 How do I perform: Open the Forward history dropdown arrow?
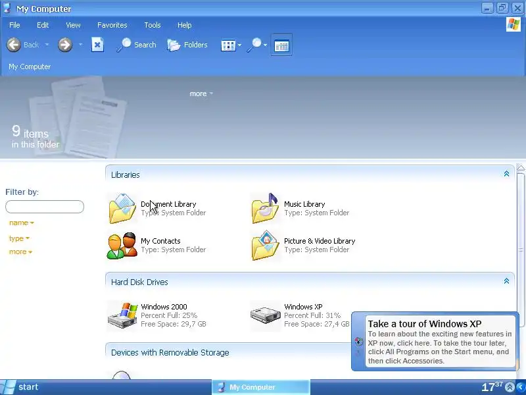80,44
